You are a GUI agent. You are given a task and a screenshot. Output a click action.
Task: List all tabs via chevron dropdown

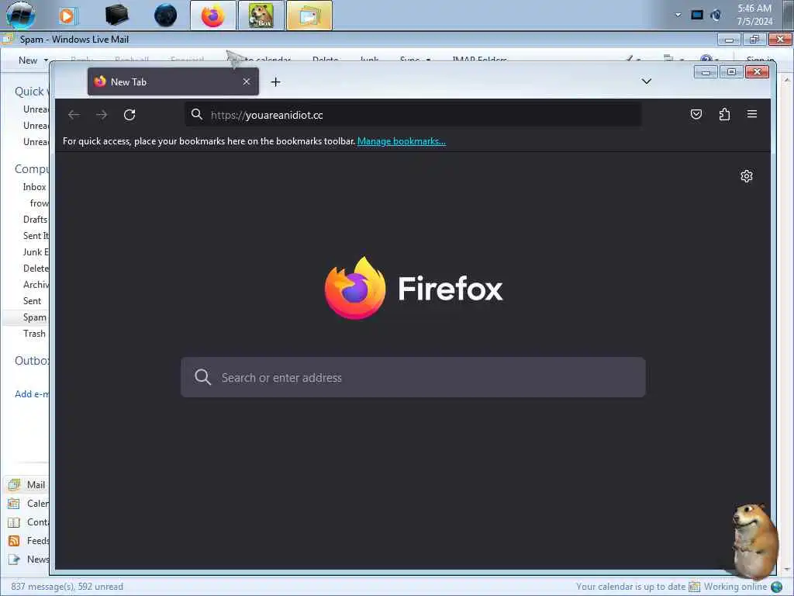point(646,81)
